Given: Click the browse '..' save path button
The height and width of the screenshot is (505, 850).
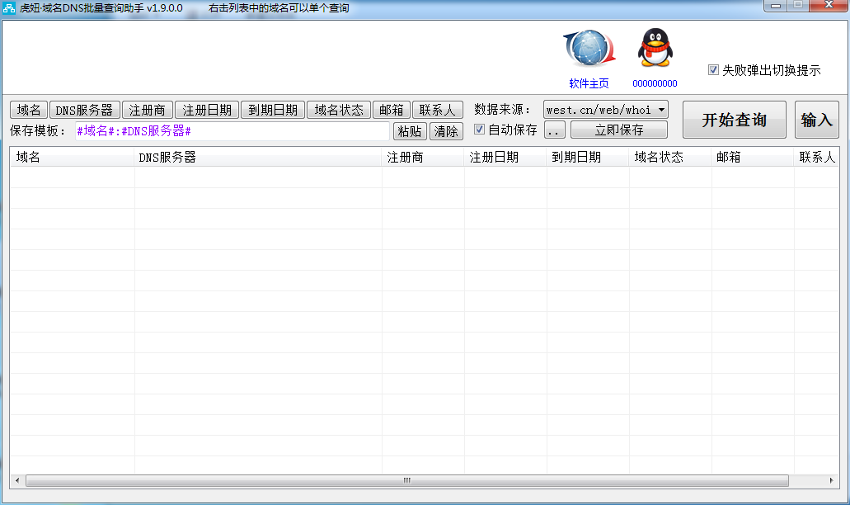Looking at the screenshot, I should (554, 130).
